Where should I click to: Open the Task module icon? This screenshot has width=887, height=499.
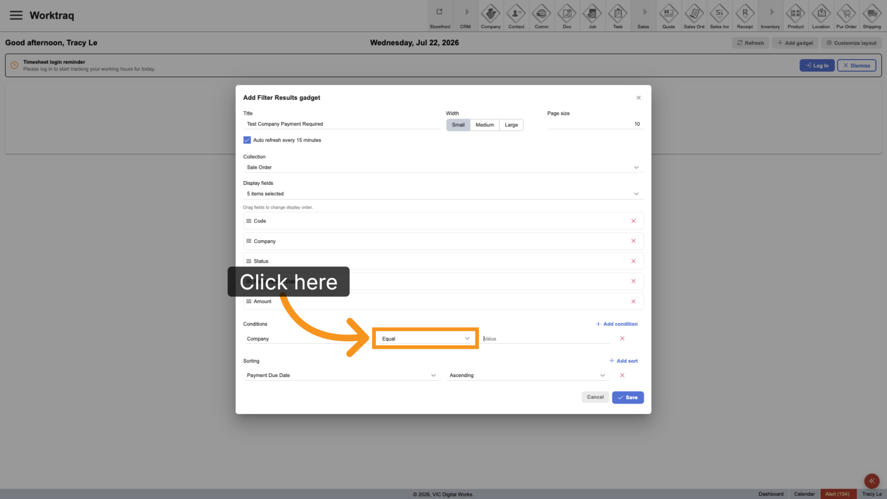(618, 16)
